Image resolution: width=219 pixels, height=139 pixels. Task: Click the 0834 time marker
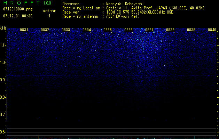click(87, 30)
